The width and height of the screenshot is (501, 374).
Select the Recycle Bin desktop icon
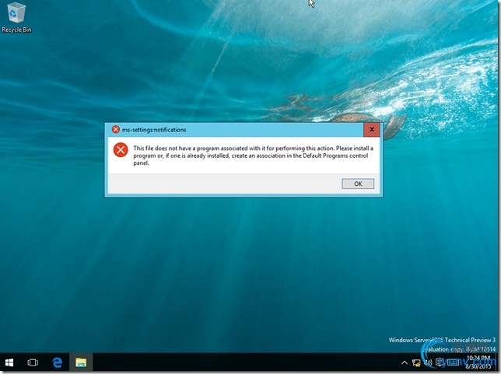(16, 18)
